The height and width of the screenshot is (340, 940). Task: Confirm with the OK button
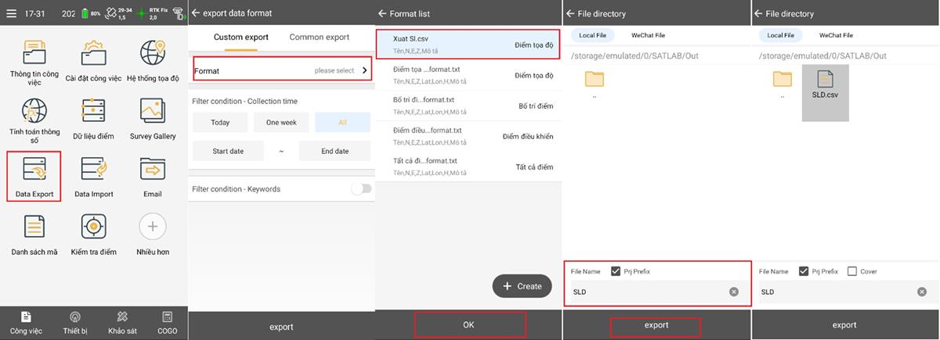click(468, 324)
